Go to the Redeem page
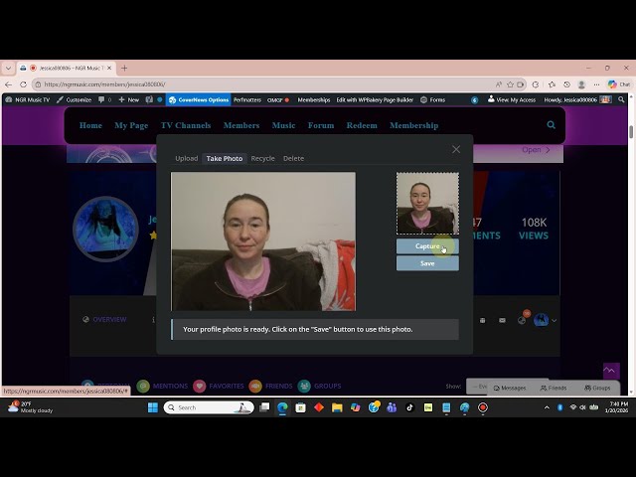Screen dimensions: 636x477 (x=362, y=125)
